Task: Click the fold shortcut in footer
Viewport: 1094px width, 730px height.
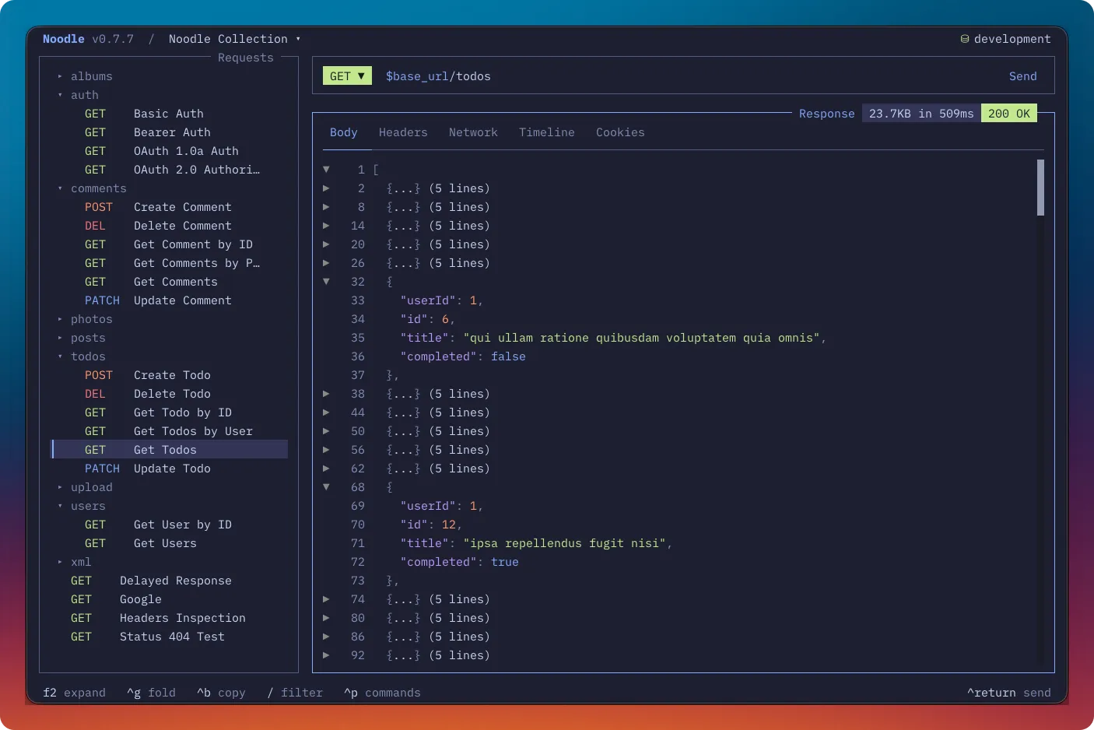Action: click(152, 693)
